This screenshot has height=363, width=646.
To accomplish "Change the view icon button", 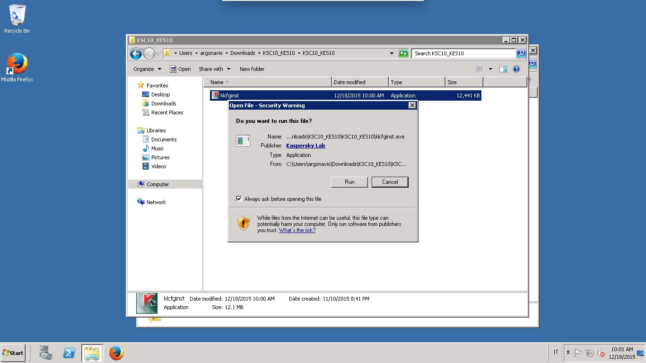I will click(x=479, y=69).
